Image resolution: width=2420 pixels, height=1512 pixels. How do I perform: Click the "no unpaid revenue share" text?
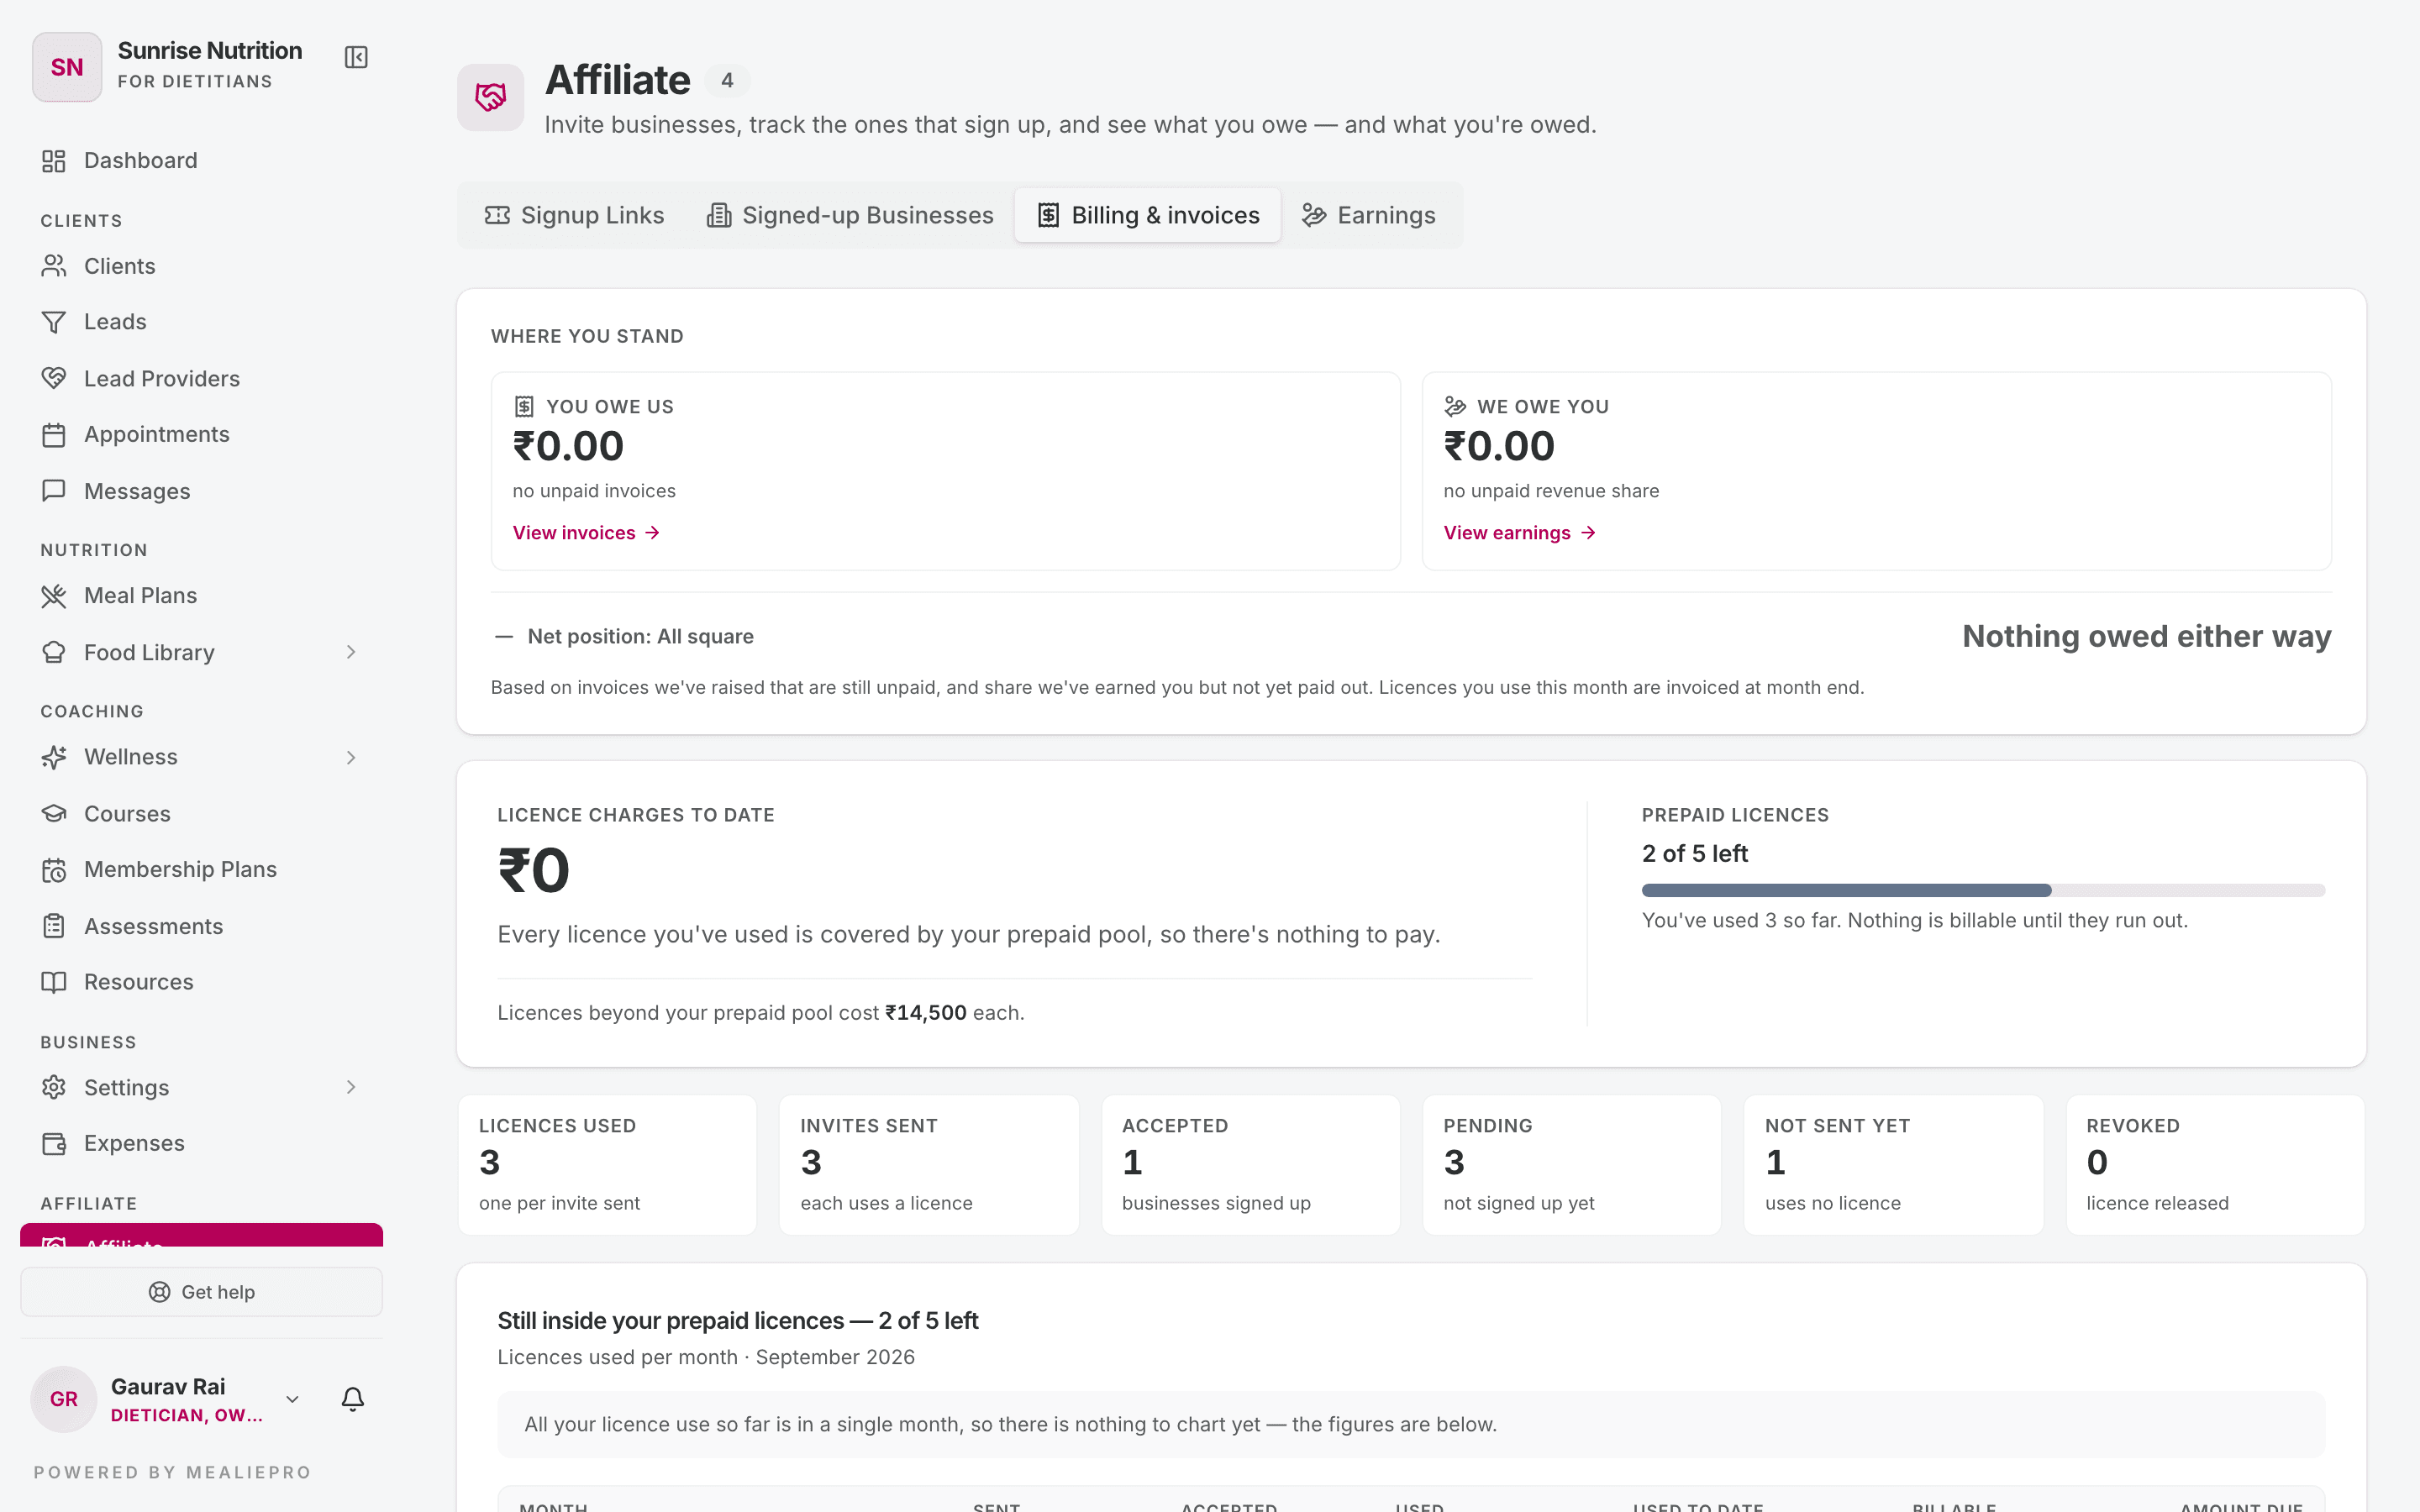point(1551,491)
